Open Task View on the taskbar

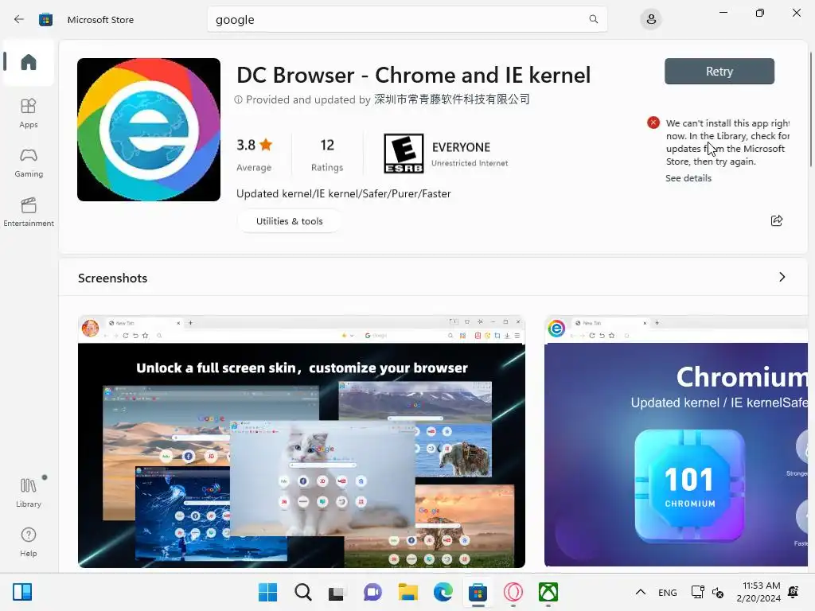pos(337,592)
